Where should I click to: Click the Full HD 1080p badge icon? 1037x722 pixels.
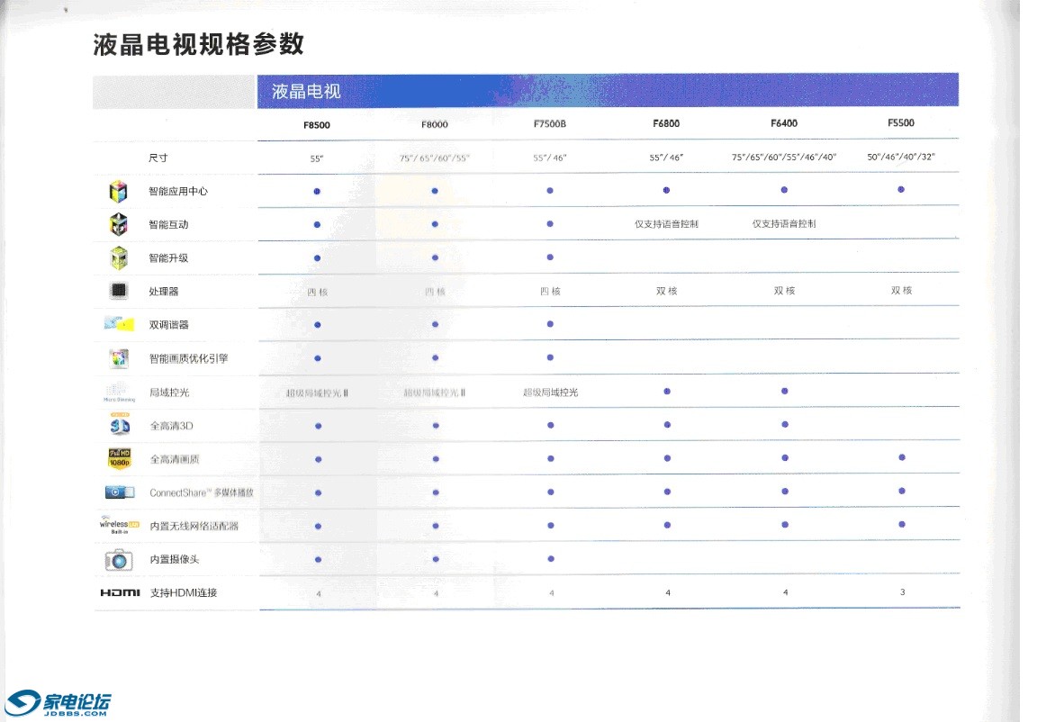click(120, 458)
